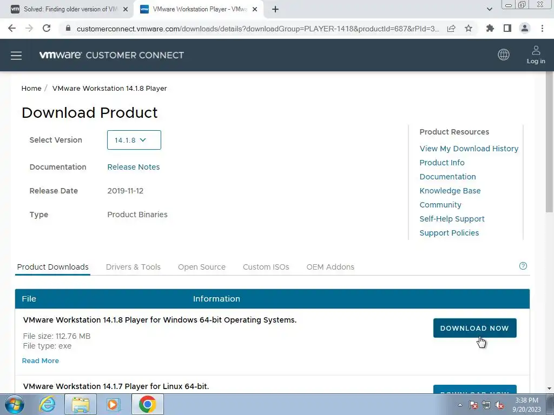Viewport: 554px width, 415px height.
Task: Show hidden system tray icons
Action: pyautogui.click(x=460, y=405)
